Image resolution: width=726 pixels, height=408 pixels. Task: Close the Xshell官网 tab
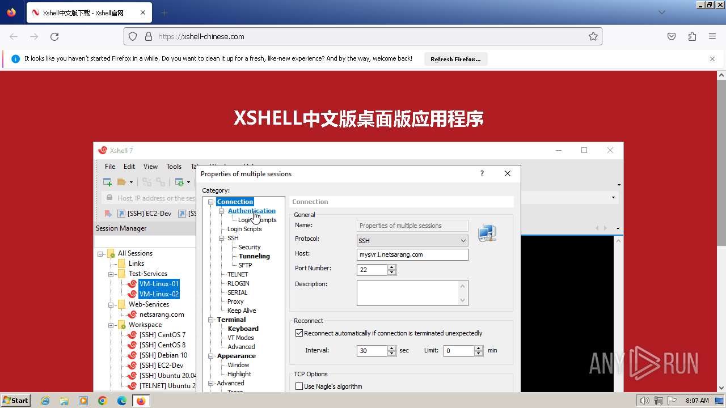click(143, 12)
